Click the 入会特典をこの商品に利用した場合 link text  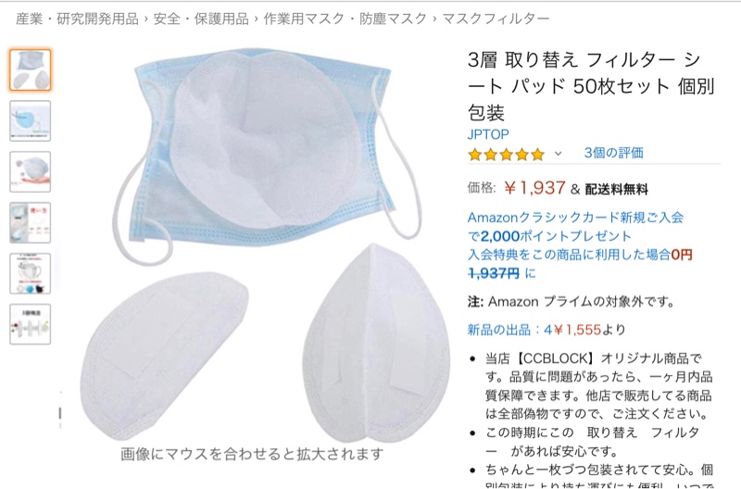tap(569, 255)
